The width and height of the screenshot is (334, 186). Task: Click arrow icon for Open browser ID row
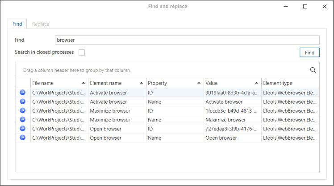click(23, 128)
